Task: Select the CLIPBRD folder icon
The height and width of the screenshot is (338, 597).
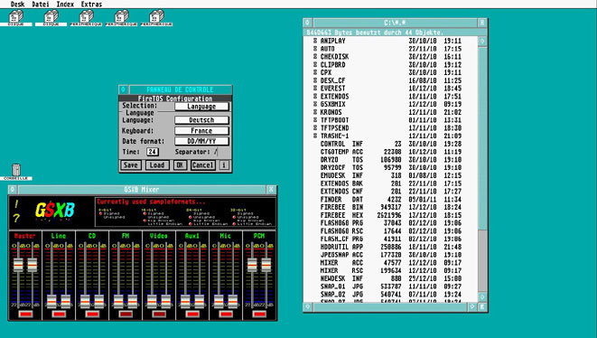Action: pyautogui.click(x=315, y=64)
